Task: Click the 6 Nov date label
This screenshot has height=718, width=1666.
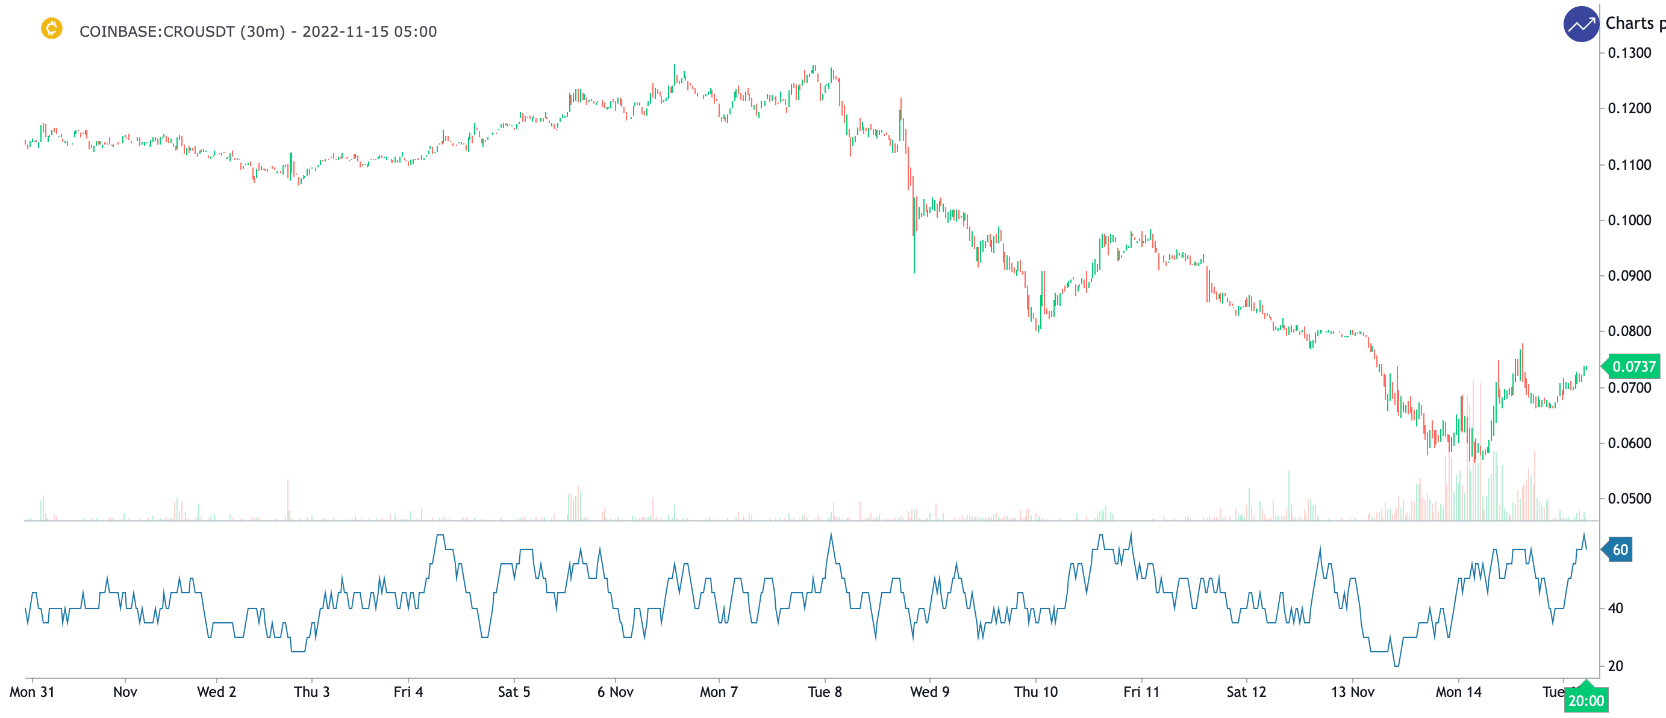Action: (615, 692)
